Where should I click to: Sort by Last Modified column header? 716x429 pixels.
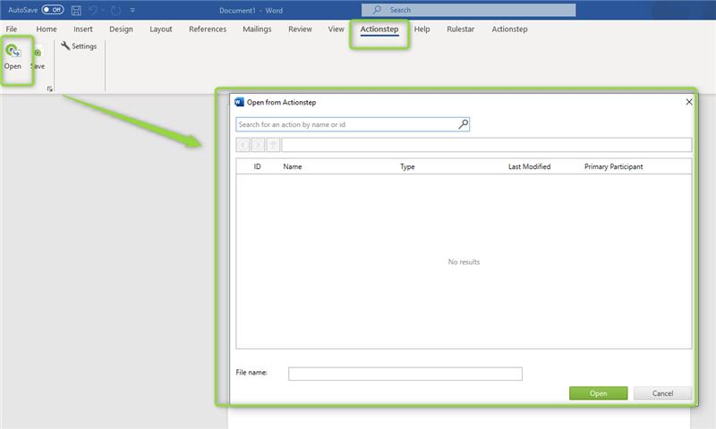tap(529, 167)
